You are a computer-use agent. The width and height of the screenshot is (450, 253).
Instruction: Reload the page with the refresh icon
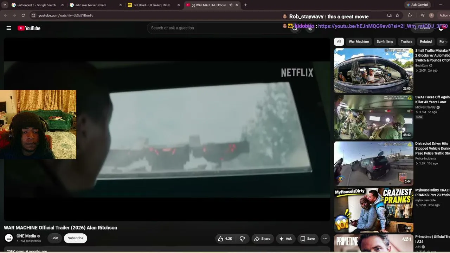coord(23,15)
